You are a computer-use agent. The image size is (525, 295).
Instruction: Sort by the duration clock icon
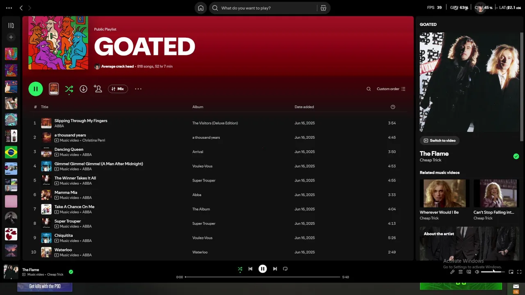pos(393,107)
